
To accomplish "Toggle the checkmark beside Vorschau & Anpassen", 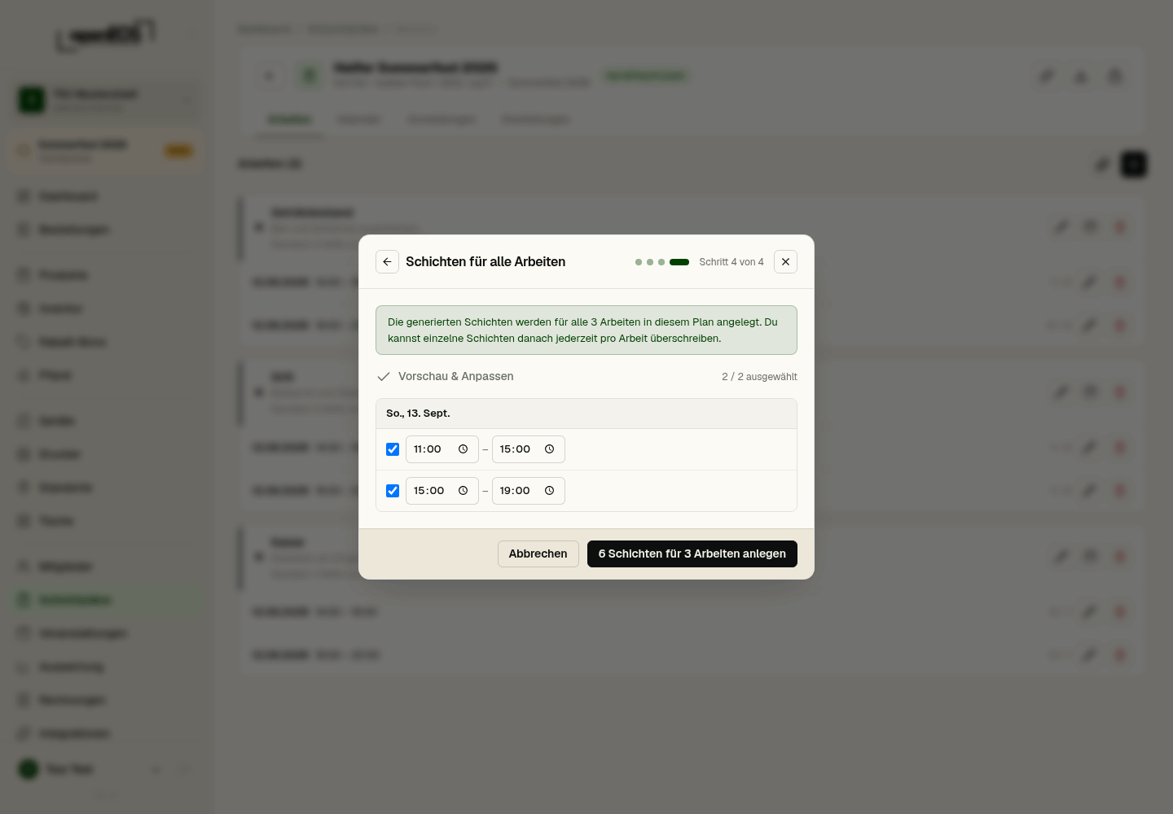I will click(384, 377).
